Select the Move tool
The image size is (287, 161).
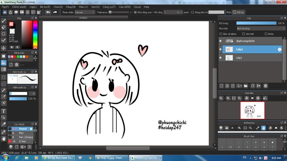3,48
